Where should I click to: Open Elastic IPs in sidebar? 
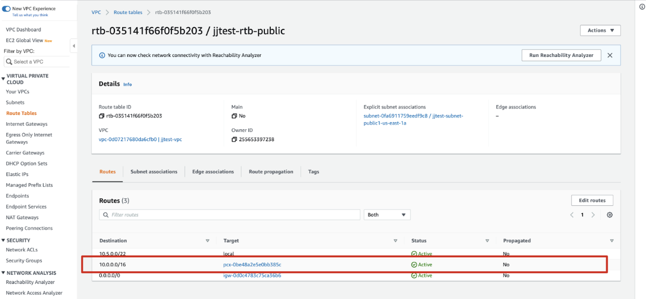point(17,174)
